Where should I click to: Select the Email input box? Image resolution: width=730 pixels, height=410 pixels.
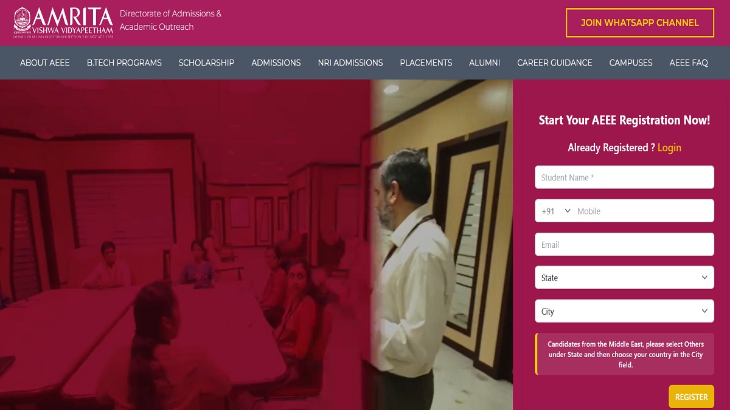(624, 244)
